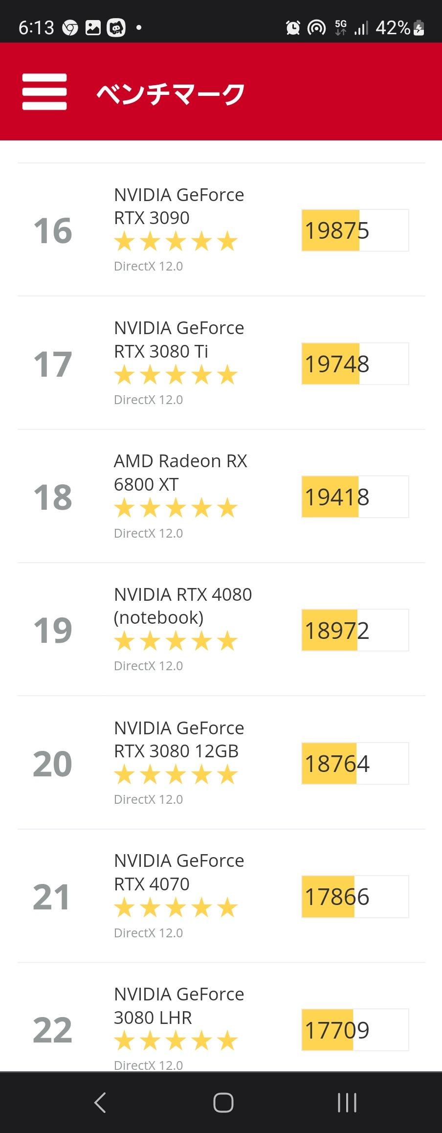Tap the rank number 21
The height and width of the screenshot is (1133, 442).
(52, 897)
